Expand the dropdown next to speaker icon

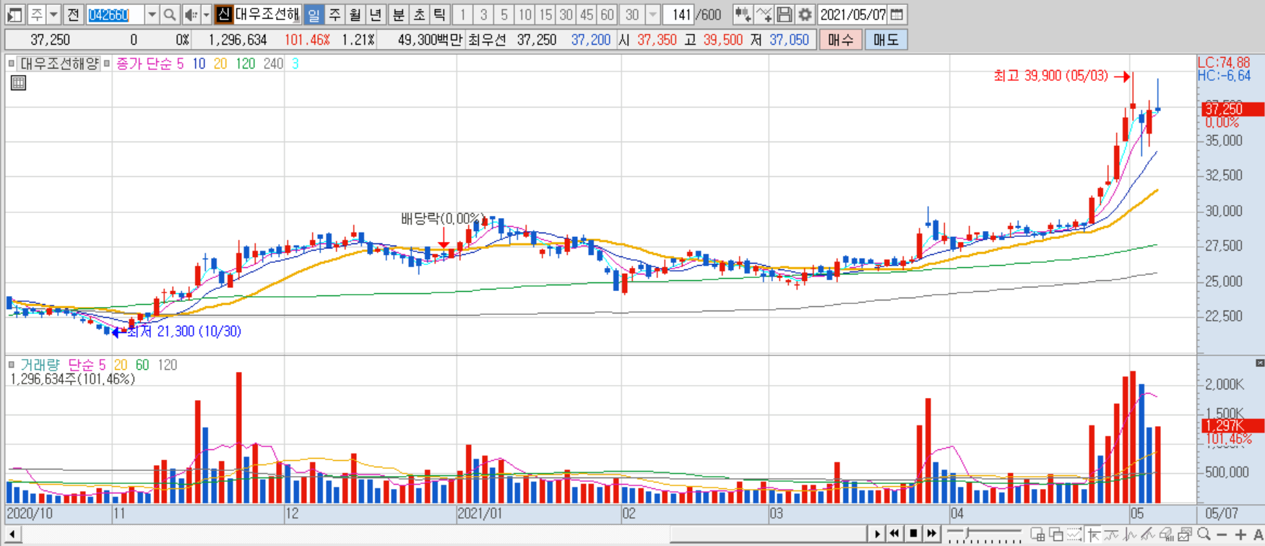point(206,14)
